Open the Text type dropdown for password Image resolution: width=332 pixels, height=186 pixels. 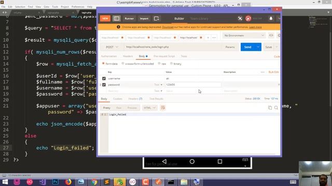158,85
